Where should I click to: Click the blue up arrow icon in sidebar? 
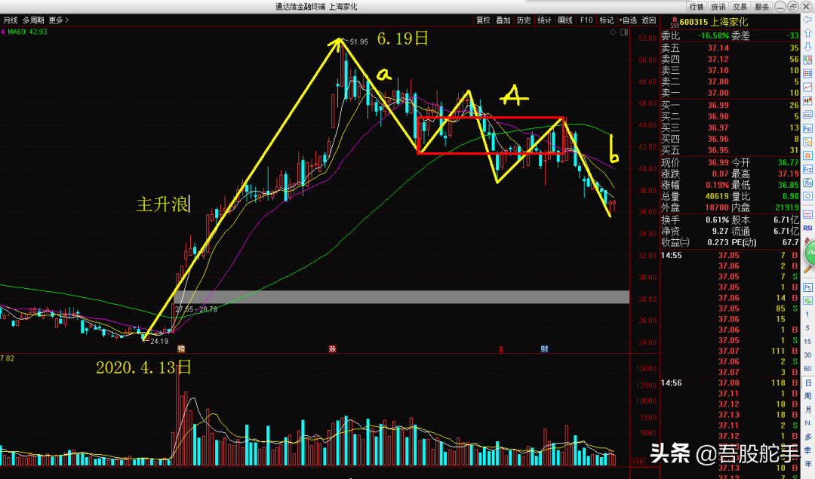pos(807,33)
